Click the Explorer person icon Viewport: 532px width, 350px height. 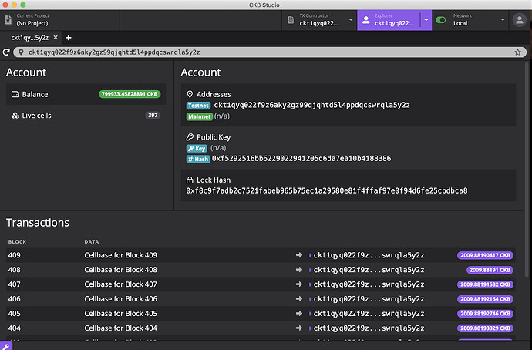tap(365, 20)
